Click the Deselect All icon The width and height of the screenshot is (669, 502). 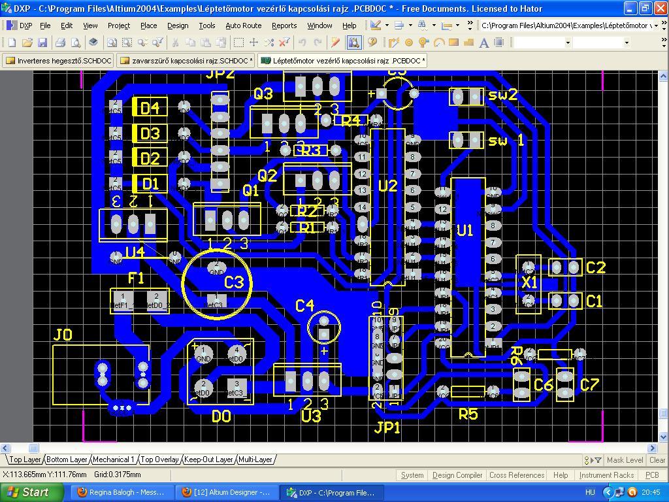pyautogui.click(x=269, y=42)
